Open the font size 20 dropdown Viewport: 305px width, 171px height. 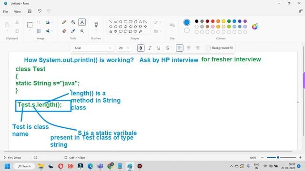click(124, 48)
